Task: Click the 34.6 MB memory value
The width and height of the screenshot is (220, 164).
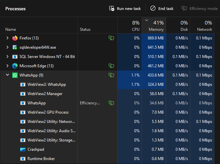Action: tap(157, 103)
